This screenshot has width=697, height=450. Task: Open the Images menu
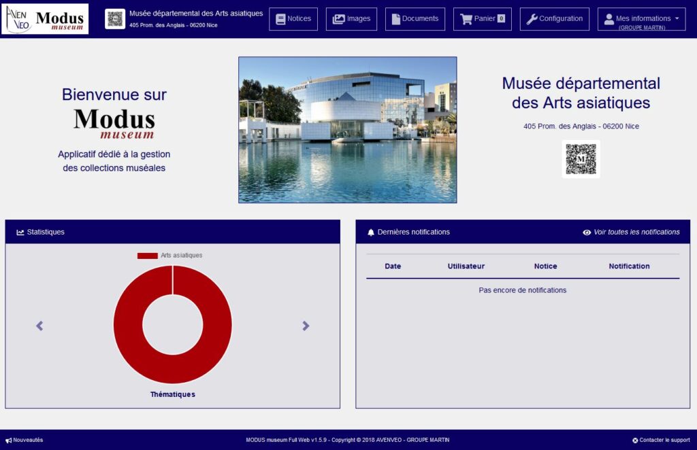coord(351,19)
